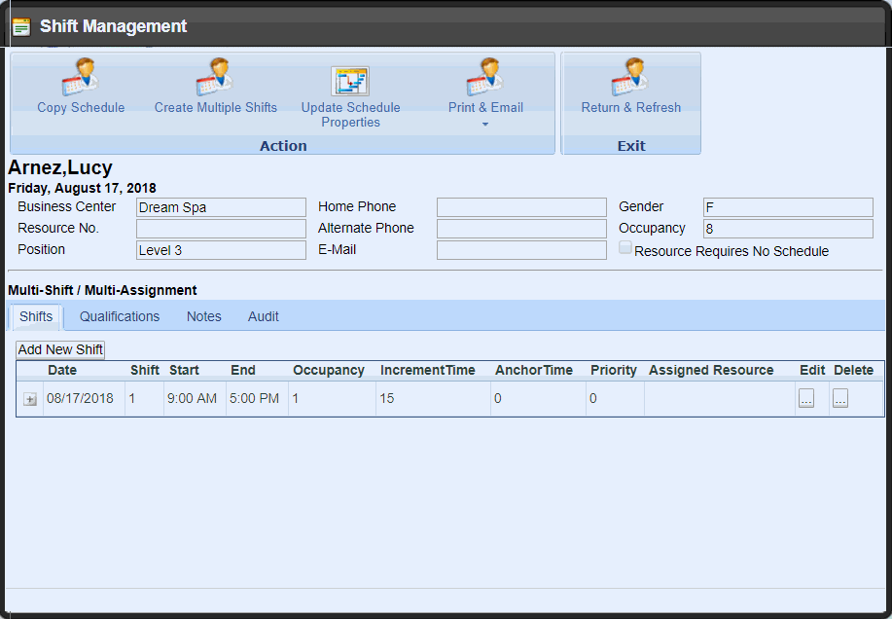Toggle Resource Requires No Schedule checkbox
This screenshot has width=892, height=619.
pyautogui.click(x=625, y=247)
